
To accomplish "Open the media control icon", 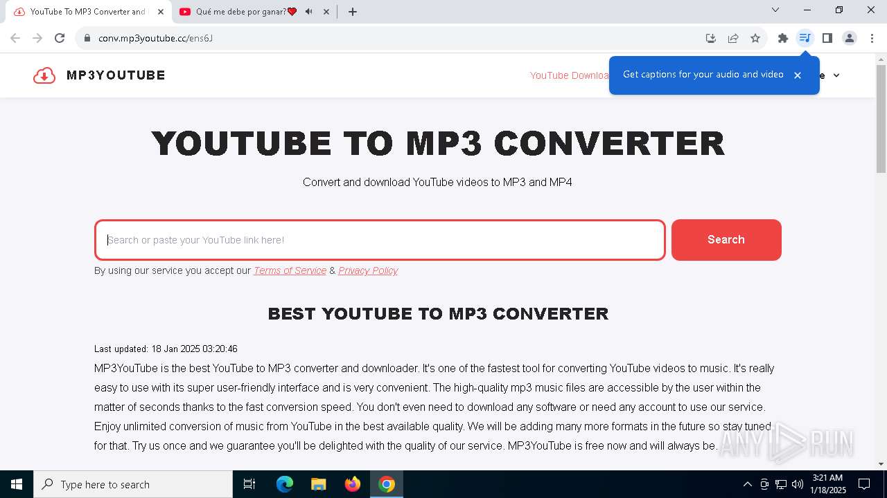I will 805,38.
